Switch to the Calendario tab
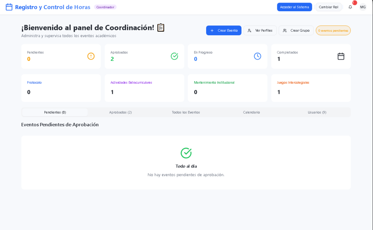Image resolution: width=373 pixels, height=230 pixels. point(251,112)
